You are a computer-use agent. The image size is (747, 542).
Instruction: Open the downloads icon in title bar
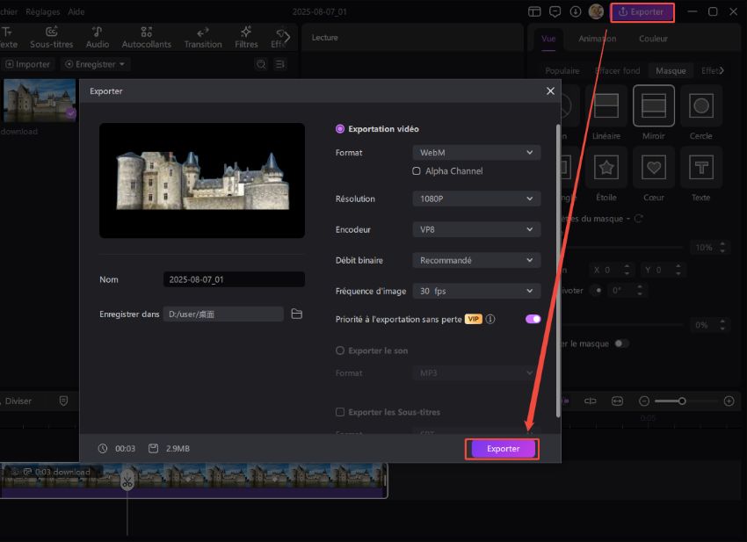point(576,12)
